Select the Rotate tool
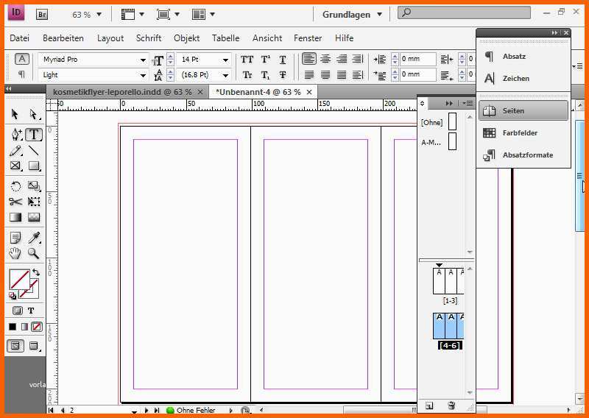The image size is (589, 418). coord(15,186)
